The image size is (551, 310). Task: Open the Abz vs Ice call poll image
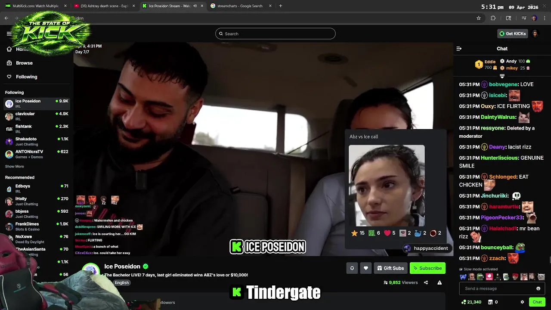coord(387,186)
